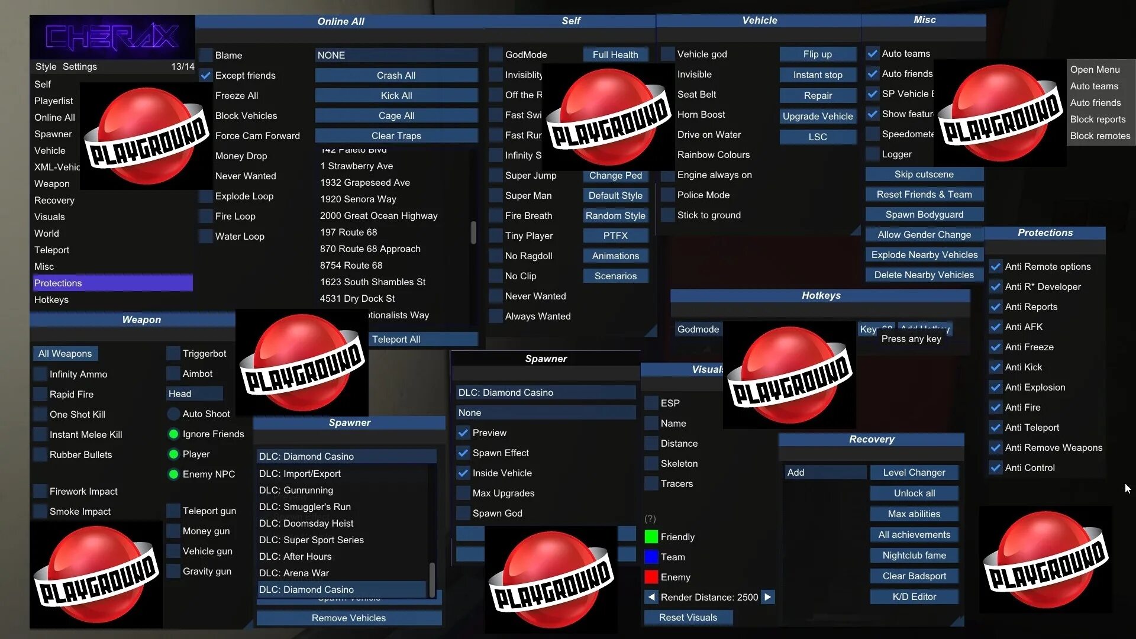
Task: Toggle Preview checkbox in Spawner
Action: [463, 433]
